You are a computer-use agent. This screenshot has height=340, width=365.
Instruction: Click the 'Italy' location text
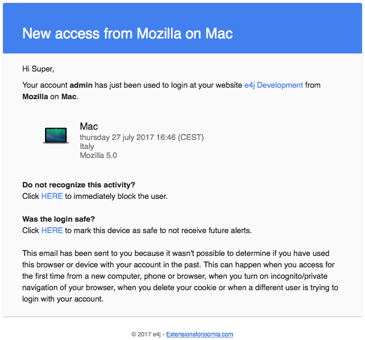87,146
